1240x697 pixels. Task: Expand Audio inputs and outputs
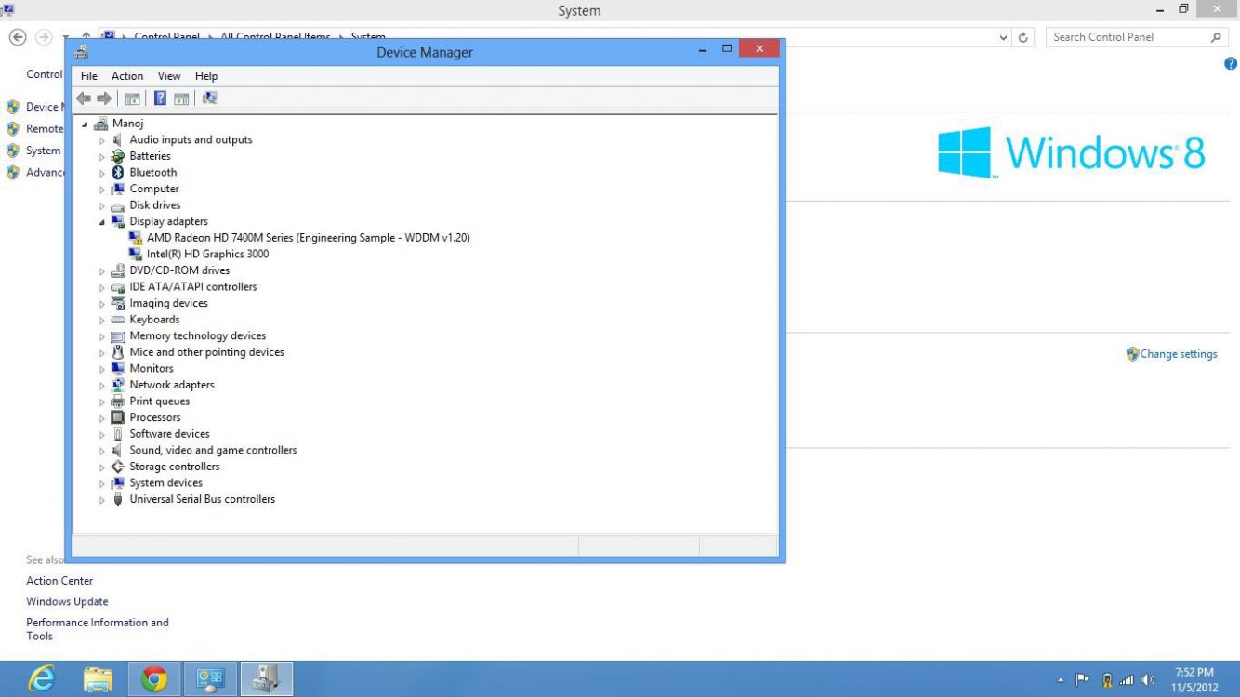(102, 140)
